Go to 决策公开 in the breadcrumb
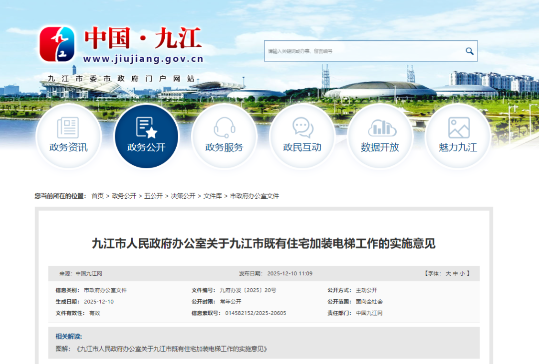 click(x=183, y=196)
